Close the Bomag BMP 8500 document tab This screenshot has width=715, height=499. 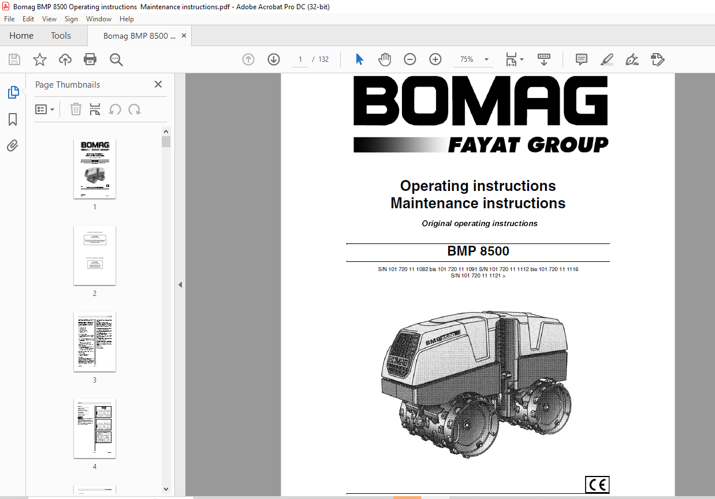(184, 36)
